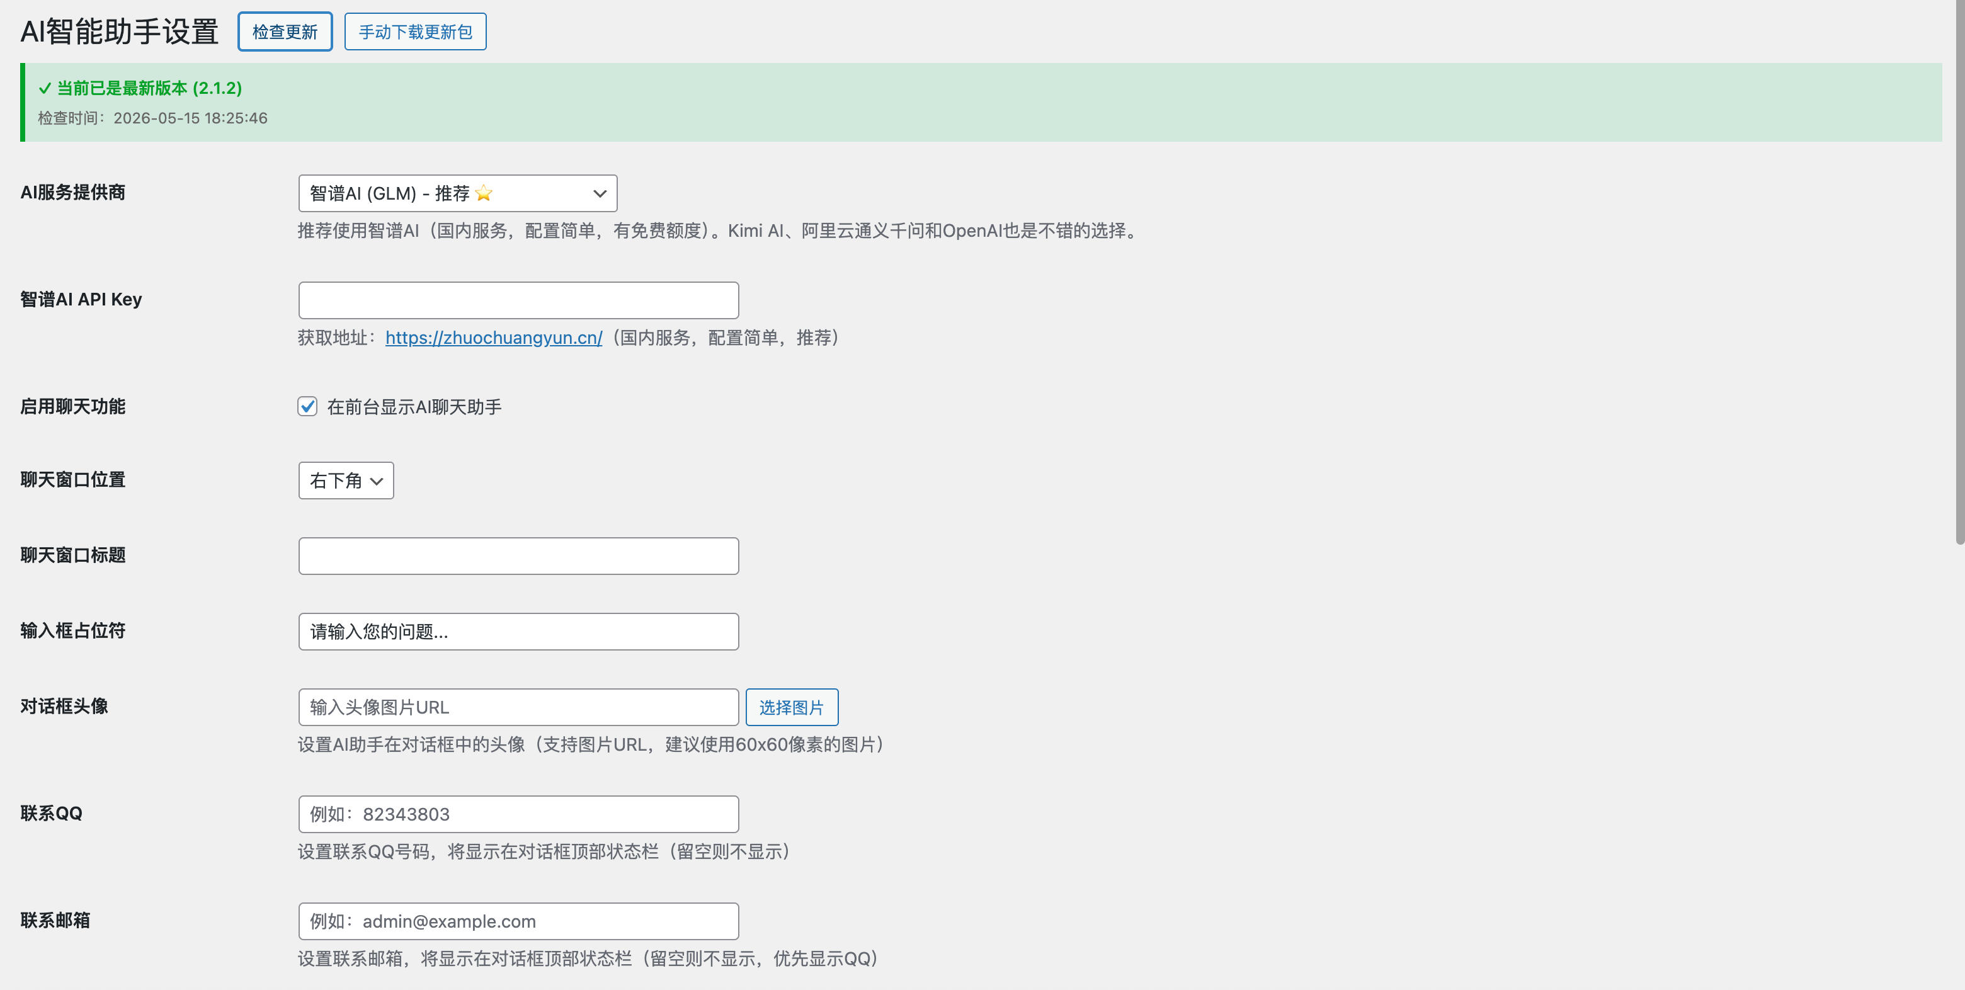This screenshot has height=990, width=1965.
Task: Click the 启用聊天功能 label
Action: tap(73, 407)
